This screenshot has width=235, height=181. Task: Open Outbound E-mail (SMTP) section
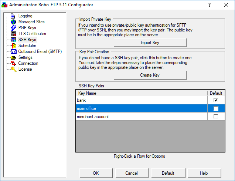[40, 51]
